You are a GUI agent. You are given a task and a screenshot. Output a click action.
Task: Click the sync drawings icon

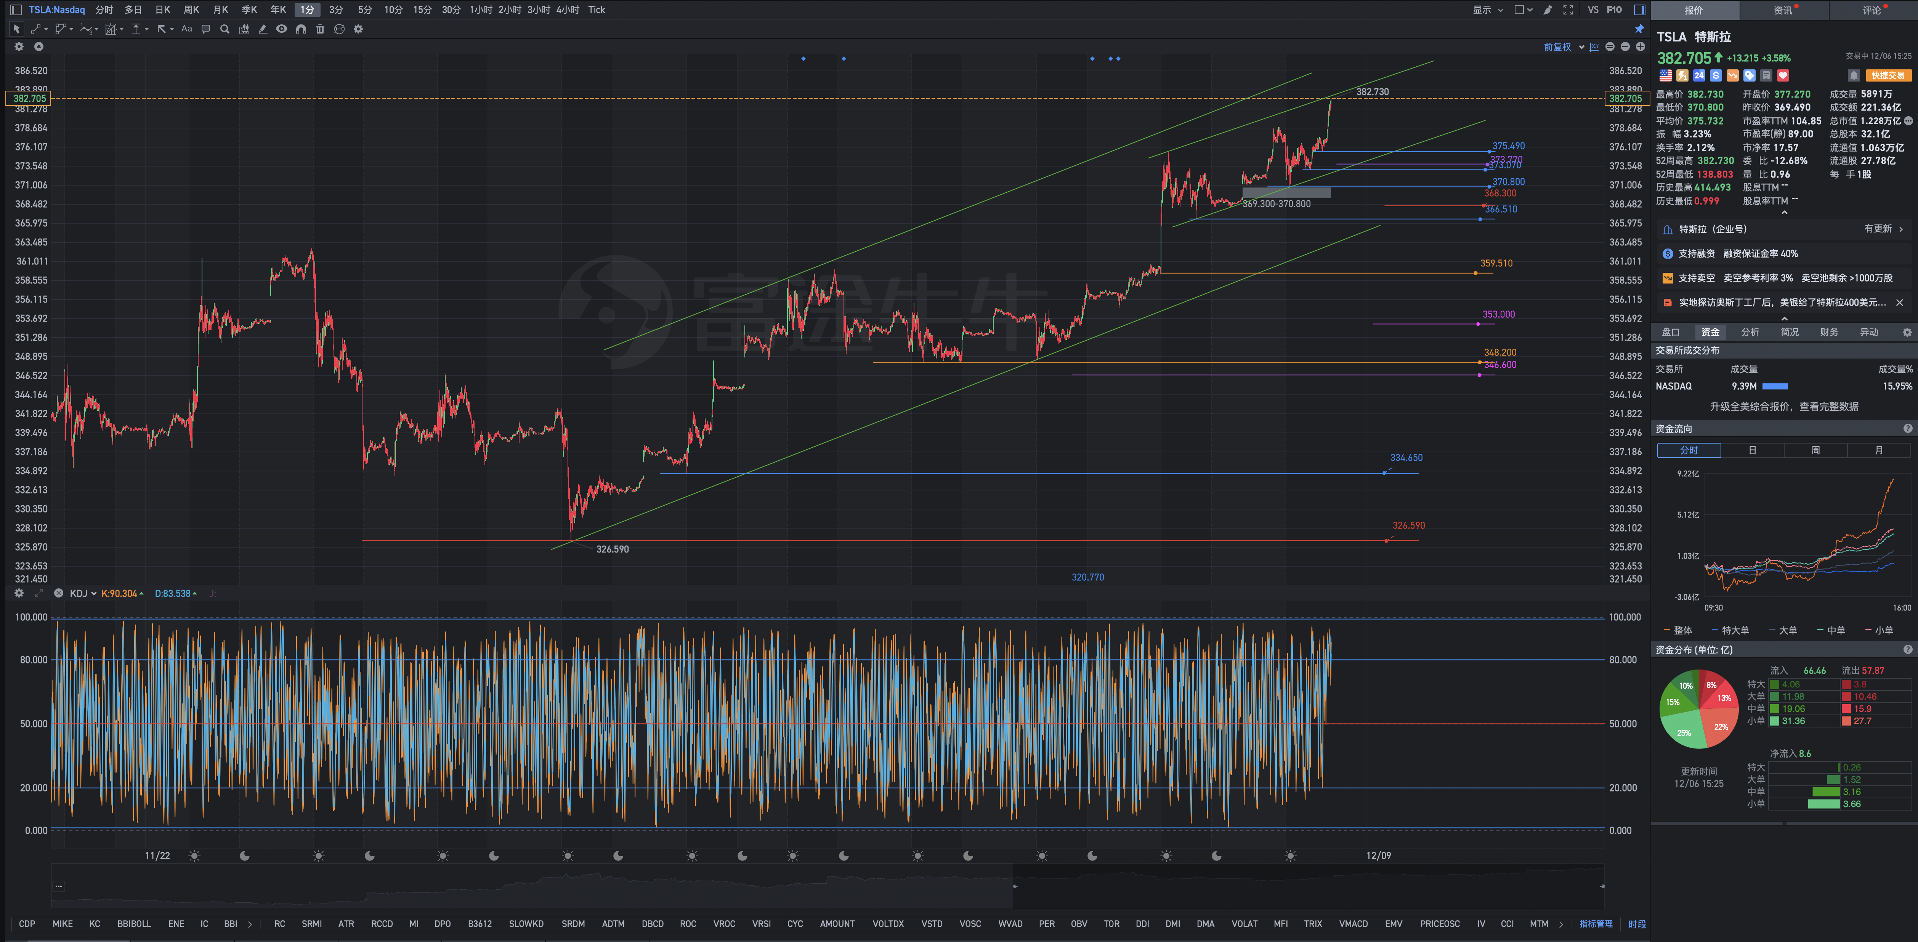(x=339, y=29)
